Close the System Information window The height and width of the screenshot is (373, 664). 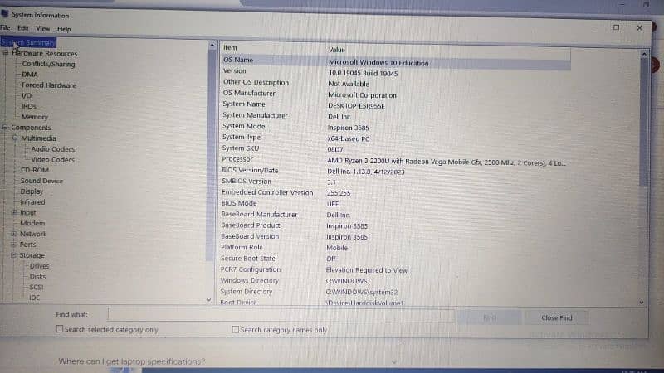pyautogui.click(x=639, y=27)
